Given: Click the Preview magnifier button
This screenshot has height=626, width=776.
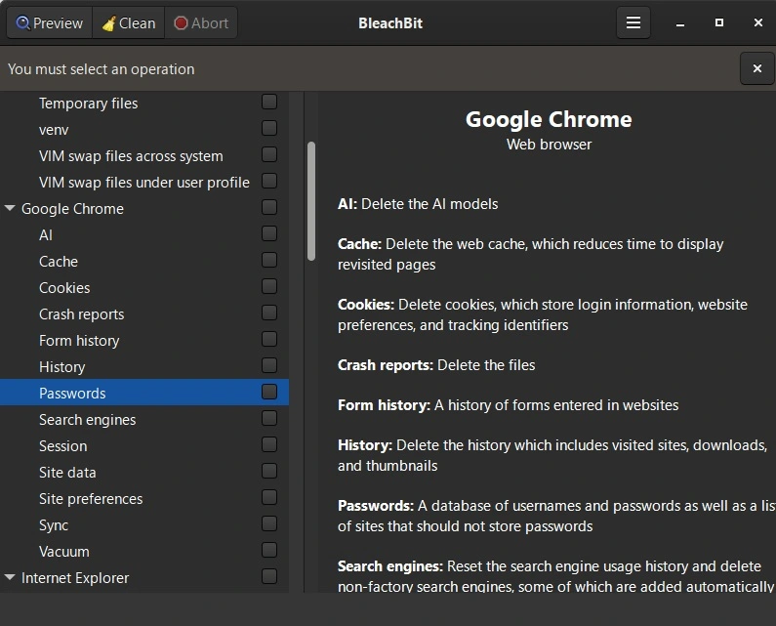Looking at the screenshot, I should [x=49, y=22].
